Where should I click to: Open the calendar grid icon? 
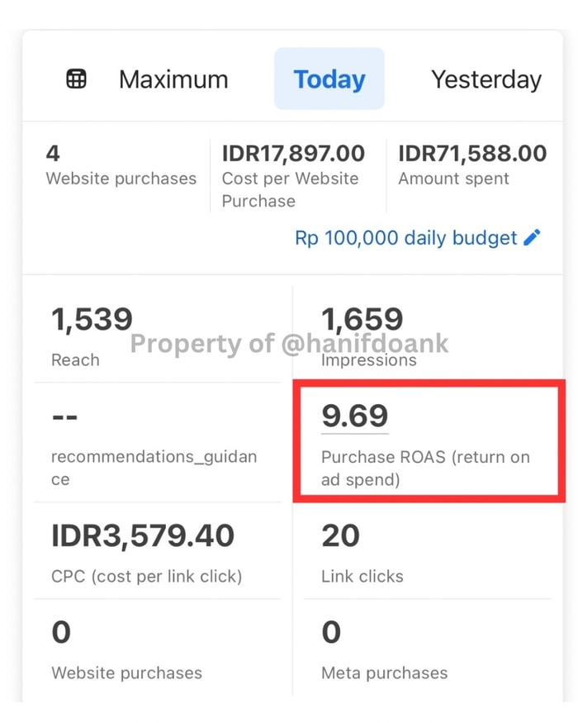(x=76, y=78)
